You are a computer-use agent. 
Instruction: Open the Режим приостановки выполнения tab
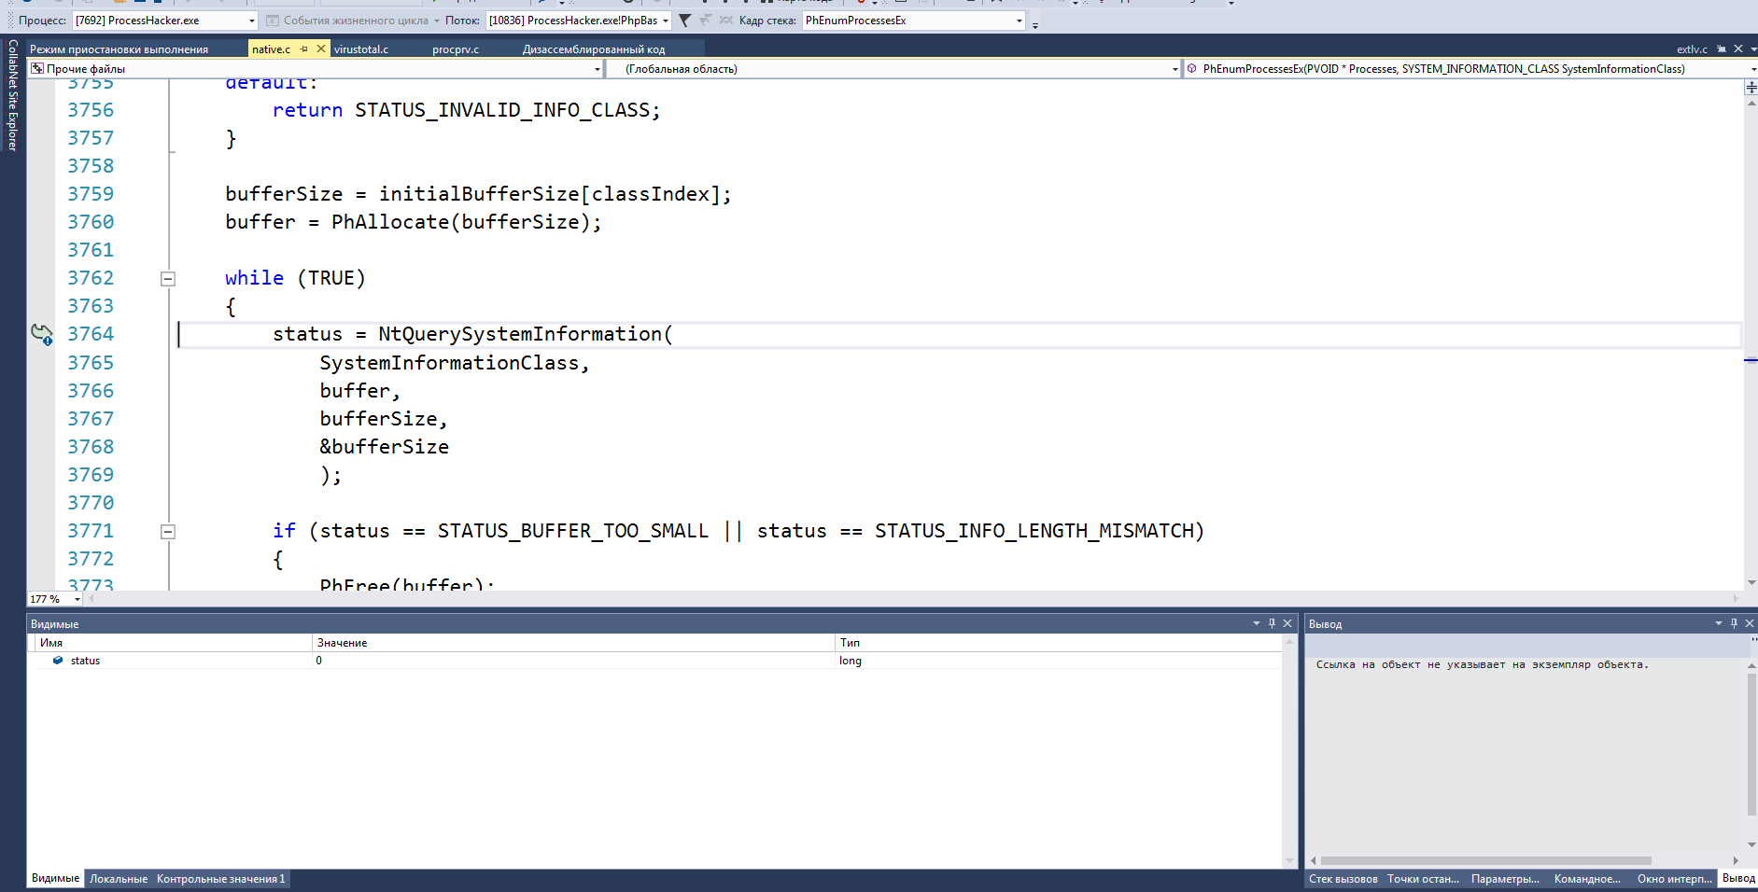click(x=119, y=49)
